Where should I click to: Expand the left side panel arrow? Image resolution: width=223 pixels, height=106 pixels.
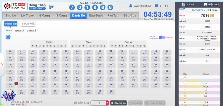(2, 65)
